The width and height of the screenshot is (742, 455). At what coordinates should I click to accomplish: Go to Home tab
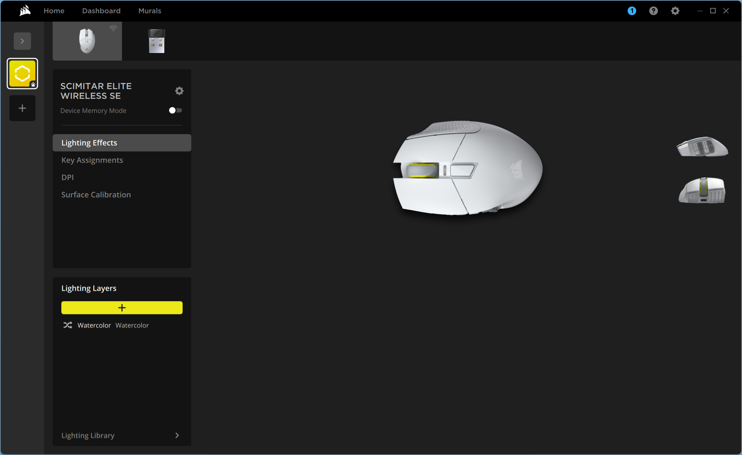[54, 11]
